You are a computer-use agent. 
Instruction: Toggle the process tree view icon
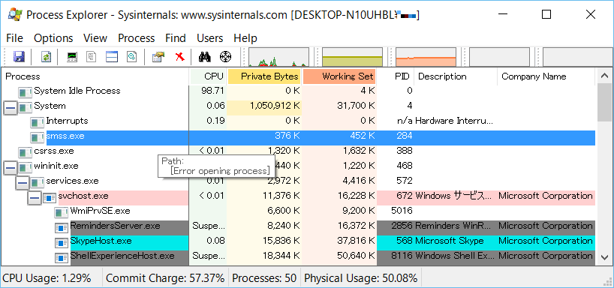click(x=92, y=57)
